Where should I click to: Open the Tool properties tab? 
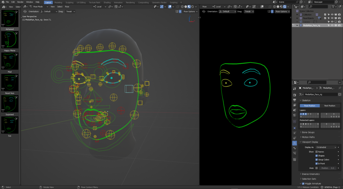pyautogui.click(x=295, y=89)
